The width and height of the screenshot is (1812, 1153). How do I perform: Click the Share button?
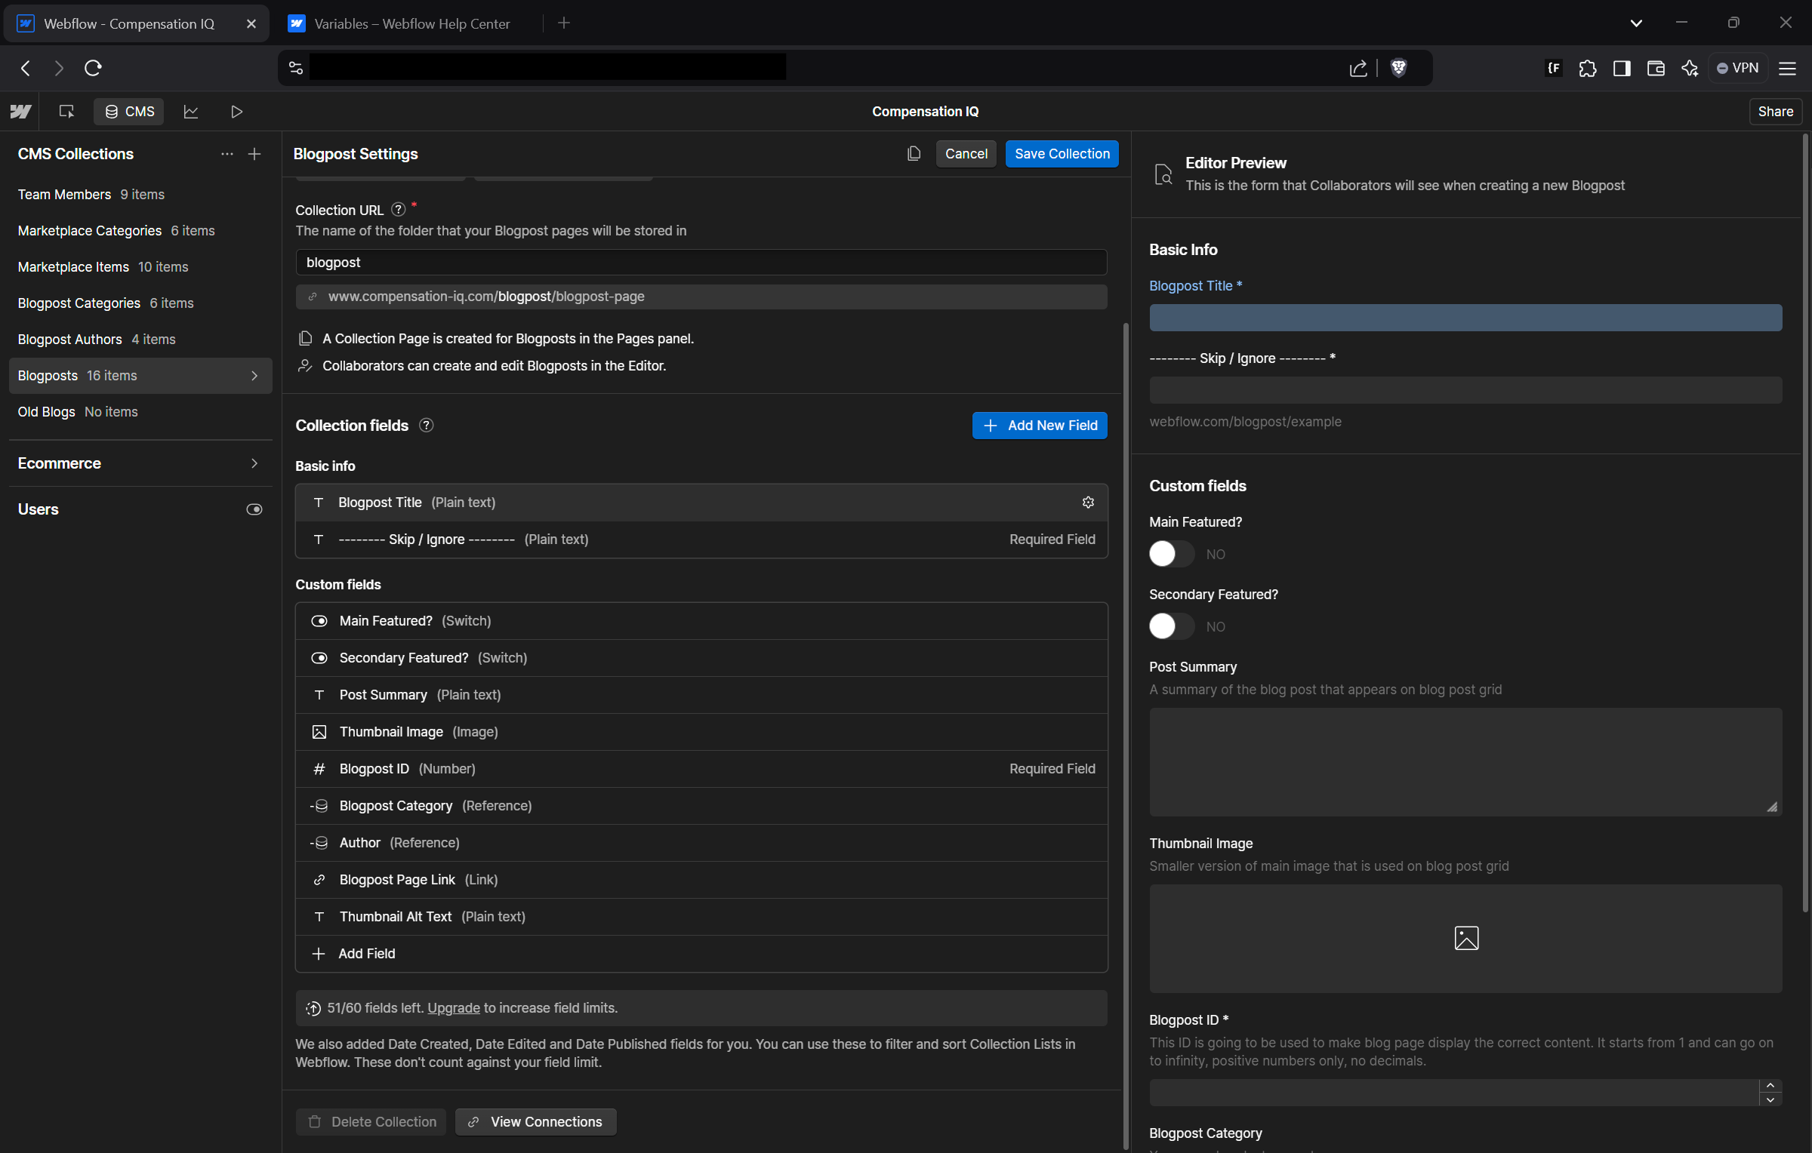(x=1775, y=112)
